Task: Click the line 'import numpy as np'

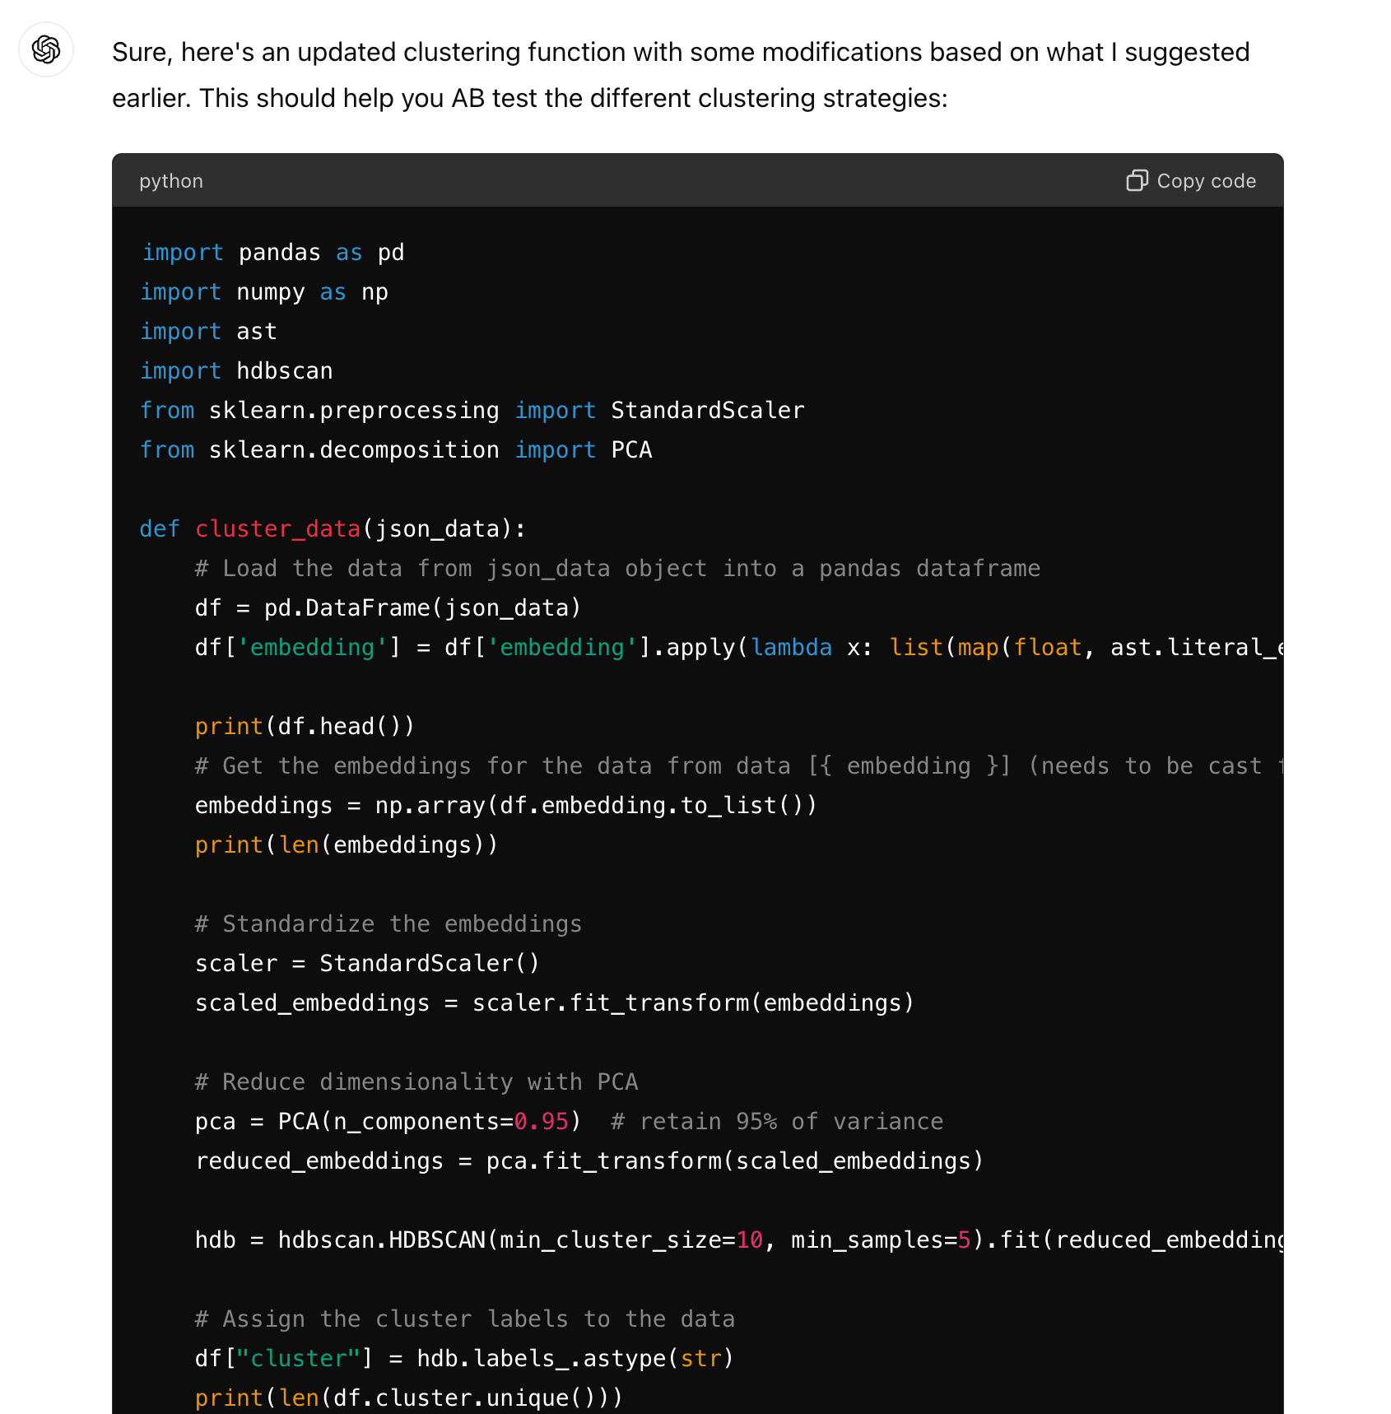Action: [264, 292]
